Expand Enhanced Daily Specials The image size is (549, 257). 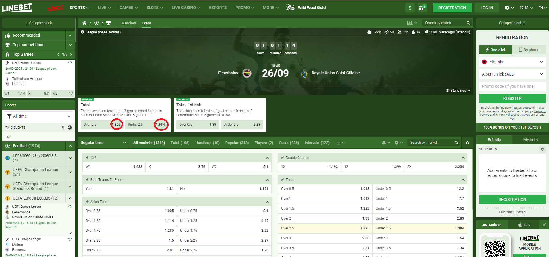70,158
